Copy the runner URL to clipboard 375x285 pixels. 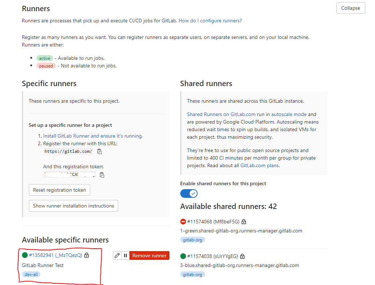coord(100,151)
